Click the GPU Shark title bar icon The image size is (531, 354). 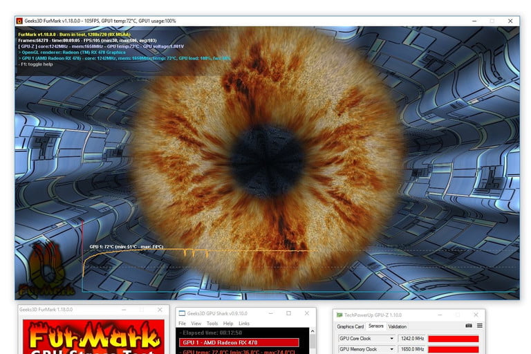tap(180, 313)
